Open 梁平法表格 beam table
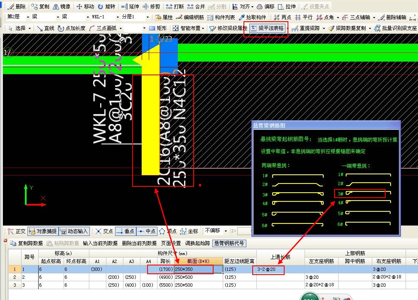 268,28
